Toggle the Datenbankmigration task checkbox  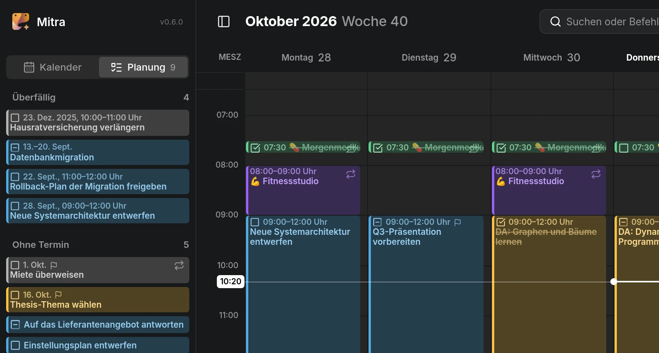15,147
